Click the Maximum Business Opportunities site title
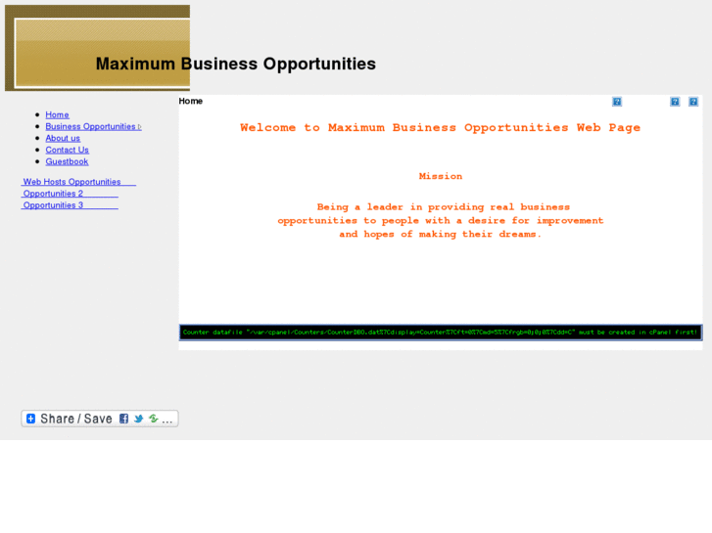 click(x=236, y=64)
